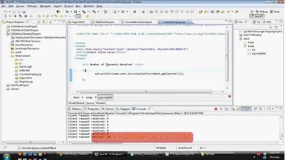Click the editor horizontal scrollbar

[146, 92]
